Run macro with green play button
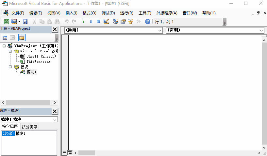Image resolution: width=267 pixels, height=156 pixels. click(83, 22)
